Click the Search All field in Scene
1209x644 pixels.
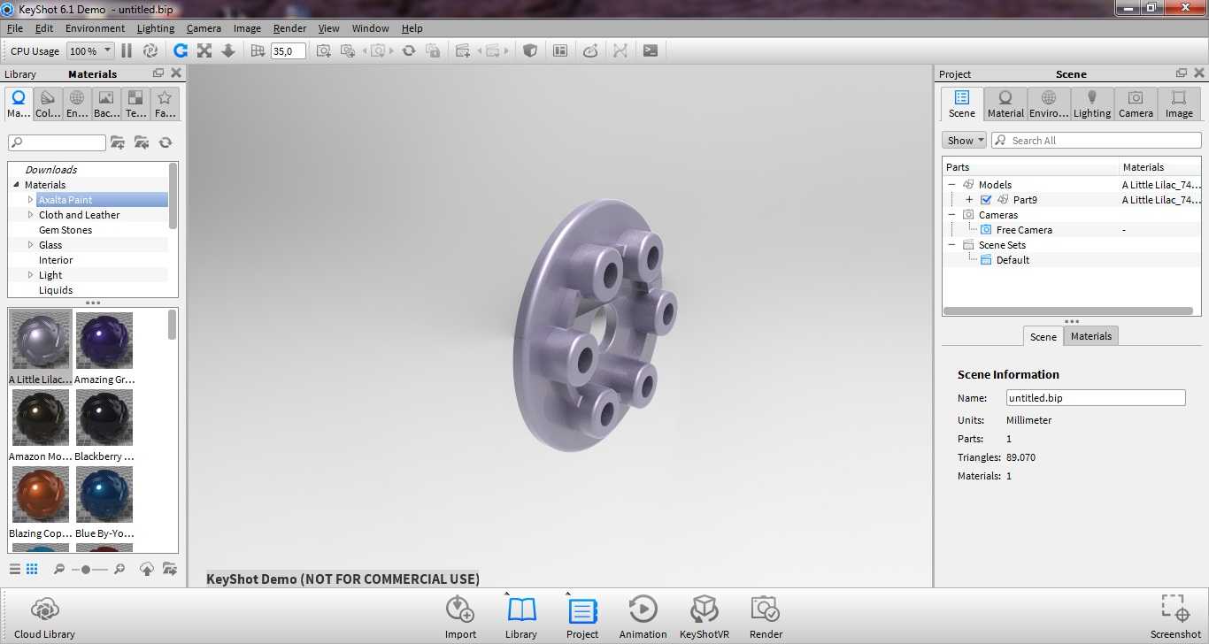pos(1096,141)
